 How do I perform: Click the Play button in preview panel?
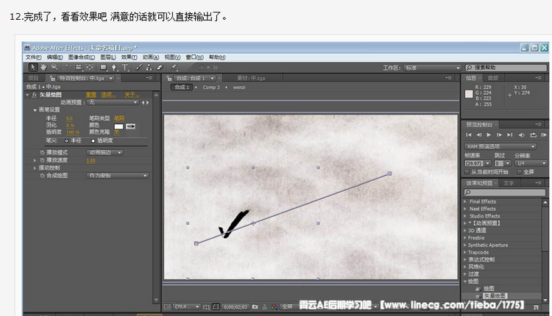pyautogui.click(x=489, y=135)
